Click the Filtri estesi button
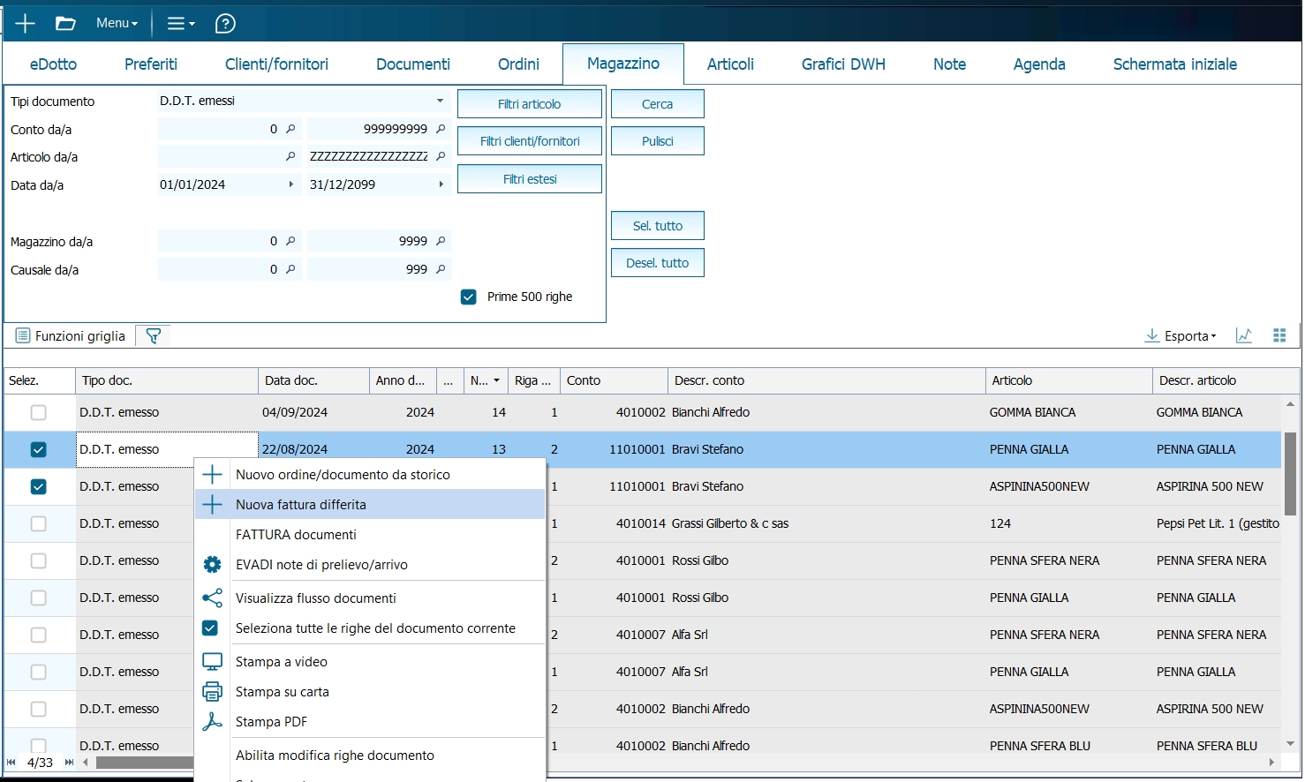Image resolution: width=1305 pixels, height=782 pixels. coord(530,179)
